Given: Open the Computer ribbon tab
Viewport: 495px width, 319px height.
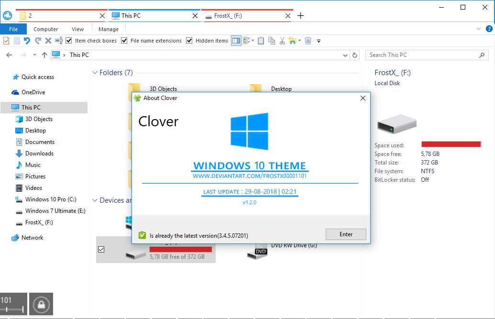Looking at the screenshot, I should pos(46,29).
